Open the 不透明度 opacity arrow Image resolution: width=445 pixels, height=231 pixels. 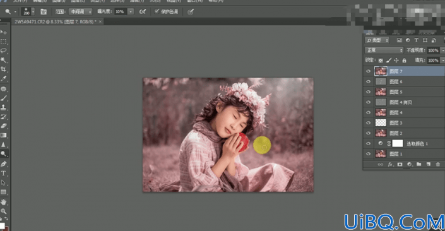tap(442, 50)
